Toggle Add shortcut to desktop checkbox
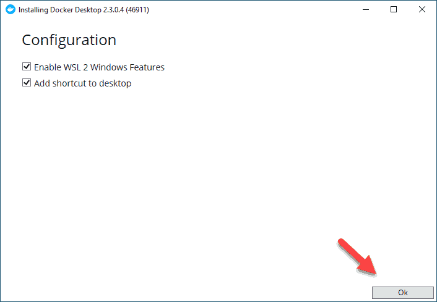Screen dimensions: 437x302 click(27, 83)
